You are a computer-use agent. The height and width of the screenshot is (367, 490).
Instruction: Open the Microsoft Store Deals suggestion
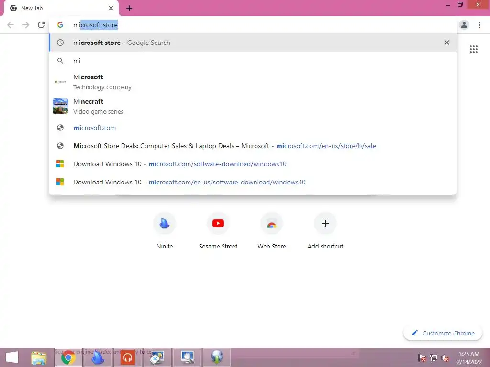pos(253,146)
